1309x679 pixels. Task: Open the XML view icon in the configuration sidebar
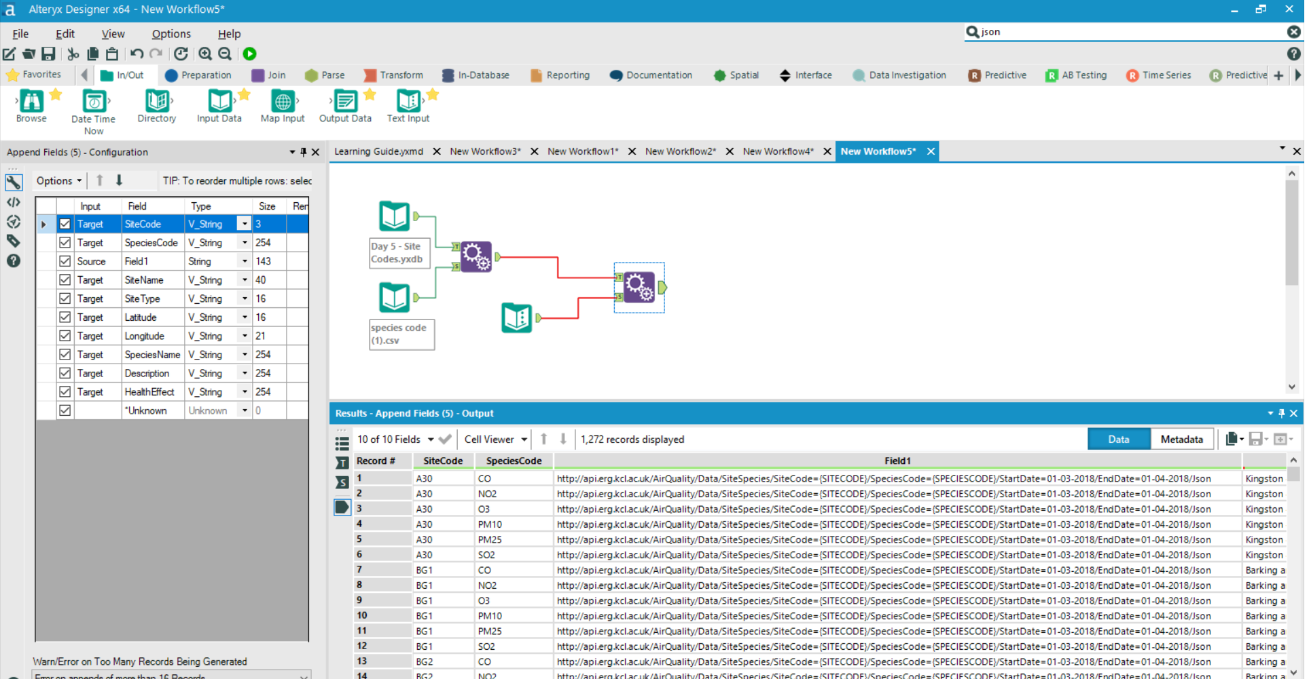[13, 201]
